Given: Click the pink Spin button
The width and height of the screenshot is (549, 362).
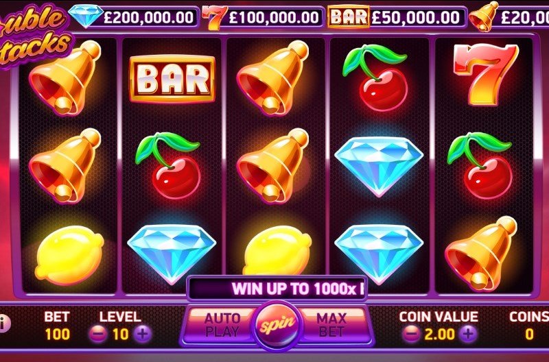Looking at the screenshot, I should [278, 325].
